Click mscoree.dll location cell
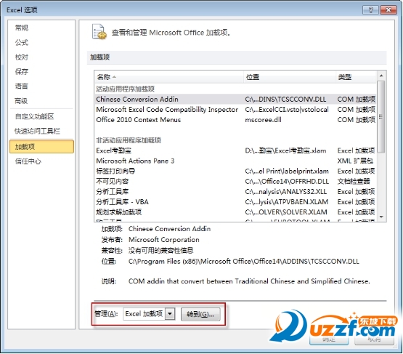 pos(263,120)
